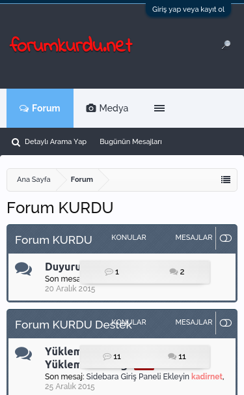Switch to the Medya tab
The height and width of the screenshot is (395, 244).
[x=107, y=108]
